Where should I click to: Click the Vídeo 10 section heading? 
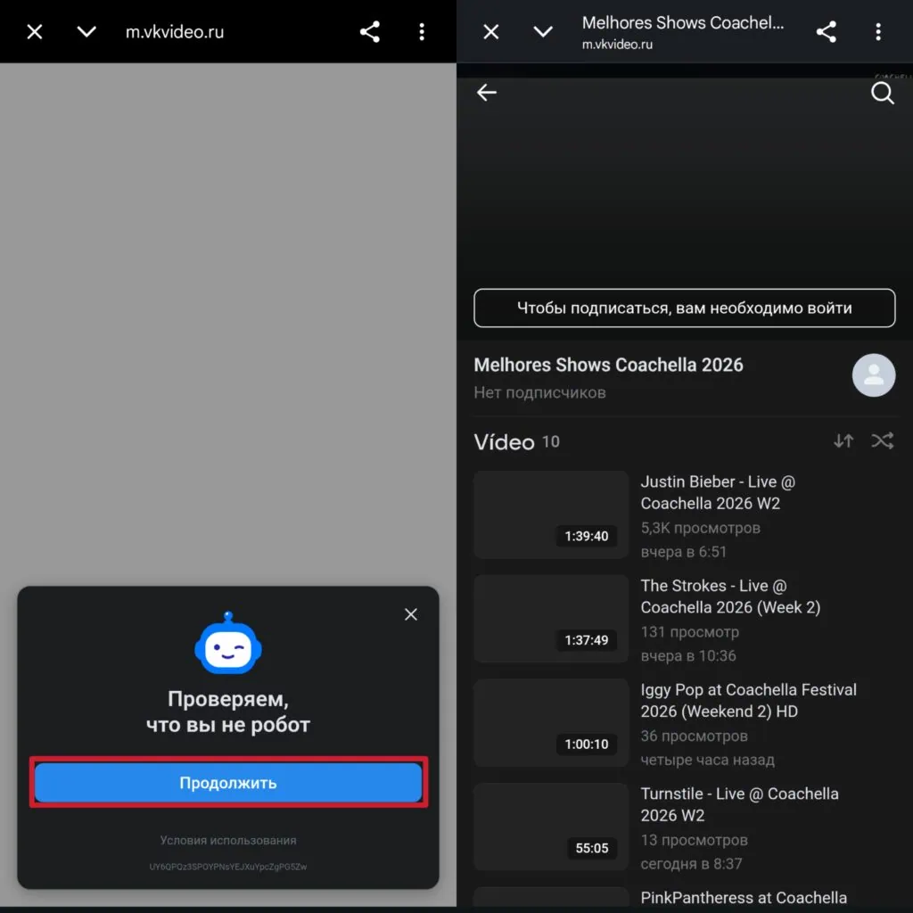pos(516,442)
